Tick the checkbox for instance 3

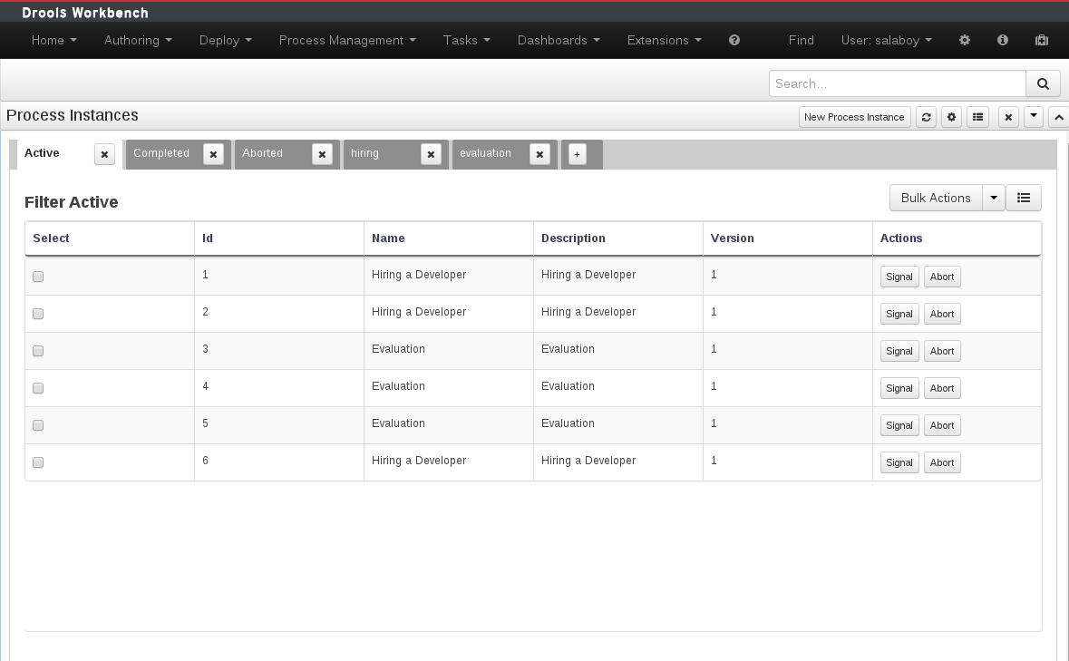38,351
